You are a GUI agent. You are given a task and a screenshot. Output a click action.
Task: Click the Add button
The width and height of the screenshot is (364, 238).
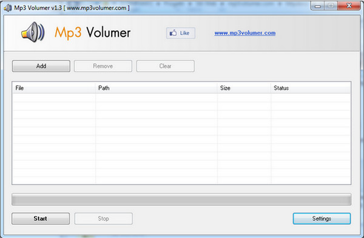tap(41, 66)
